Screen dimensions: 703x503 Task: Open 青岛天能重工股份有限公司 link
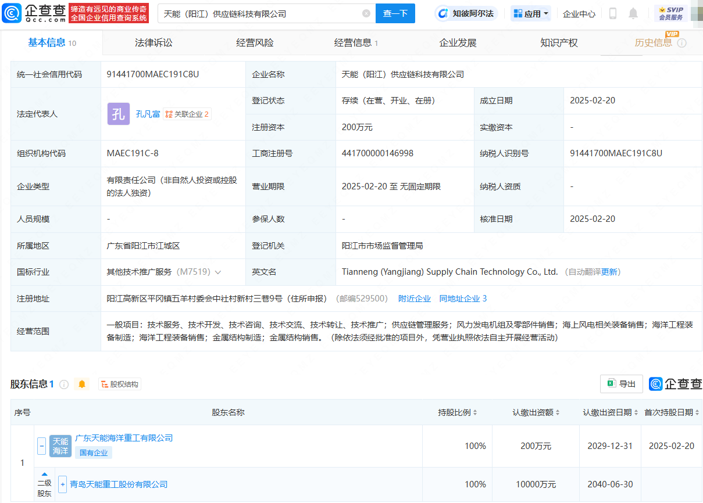pos(119,484)
